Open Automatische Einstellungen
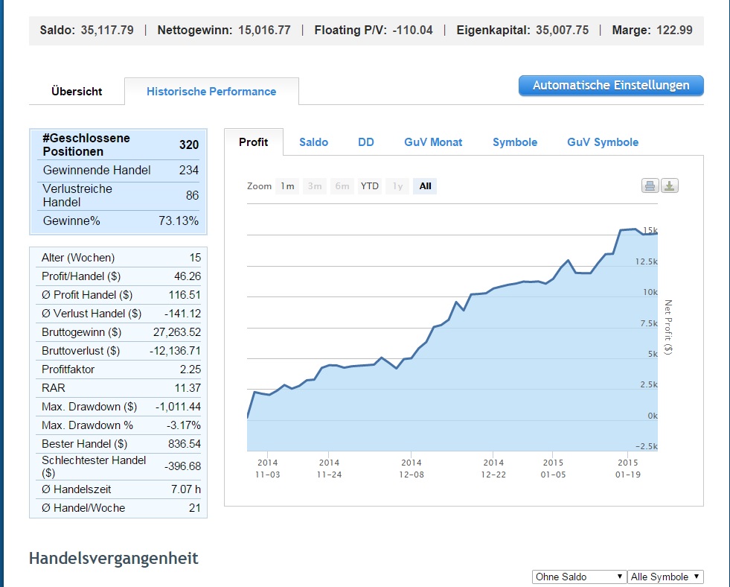 tap(610, 86)
